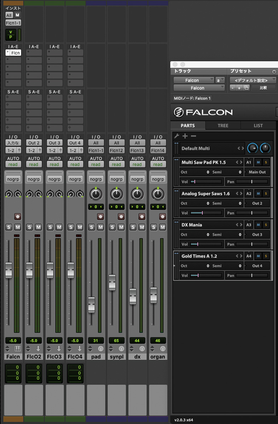Screen dimensions: 278x424
Task: Click the A3 MIDI channel button for DX Mania
Action: (x=249, y=225)
